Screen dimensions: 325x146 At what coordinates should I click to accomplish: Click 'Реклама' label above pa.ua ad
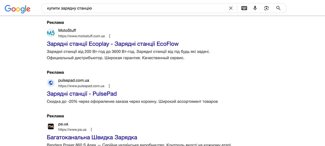[56, 116]
